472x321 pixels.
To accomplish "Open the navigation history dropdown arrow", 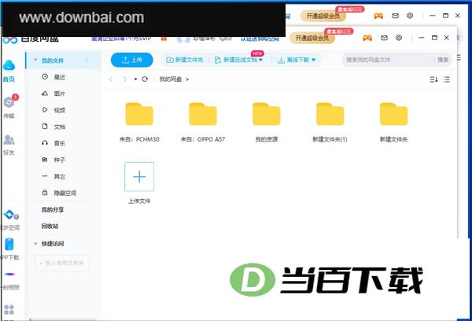I will (135, 79).
